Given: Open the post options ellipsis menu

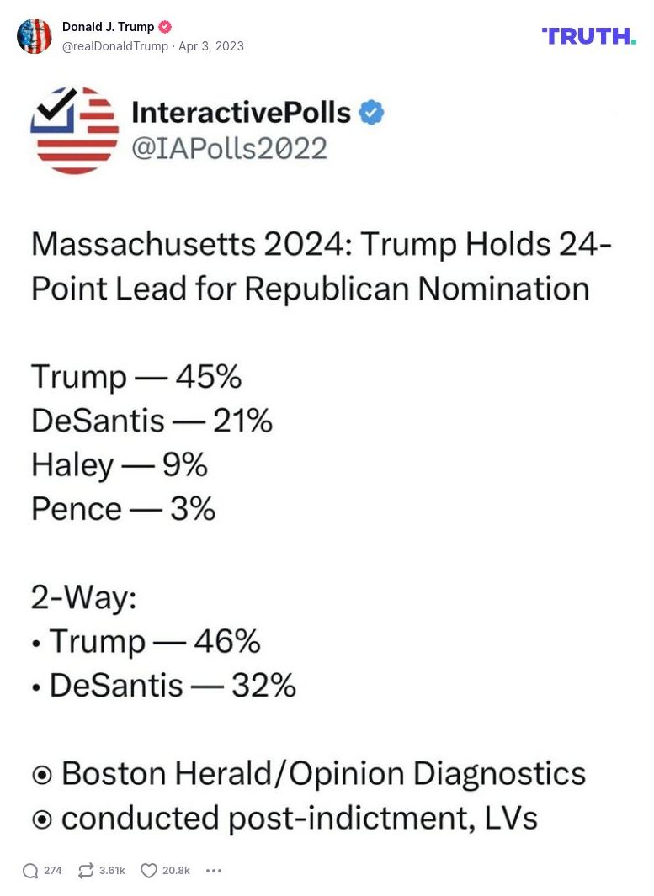Looking at the screenshot, I should [x=214, y=871].
